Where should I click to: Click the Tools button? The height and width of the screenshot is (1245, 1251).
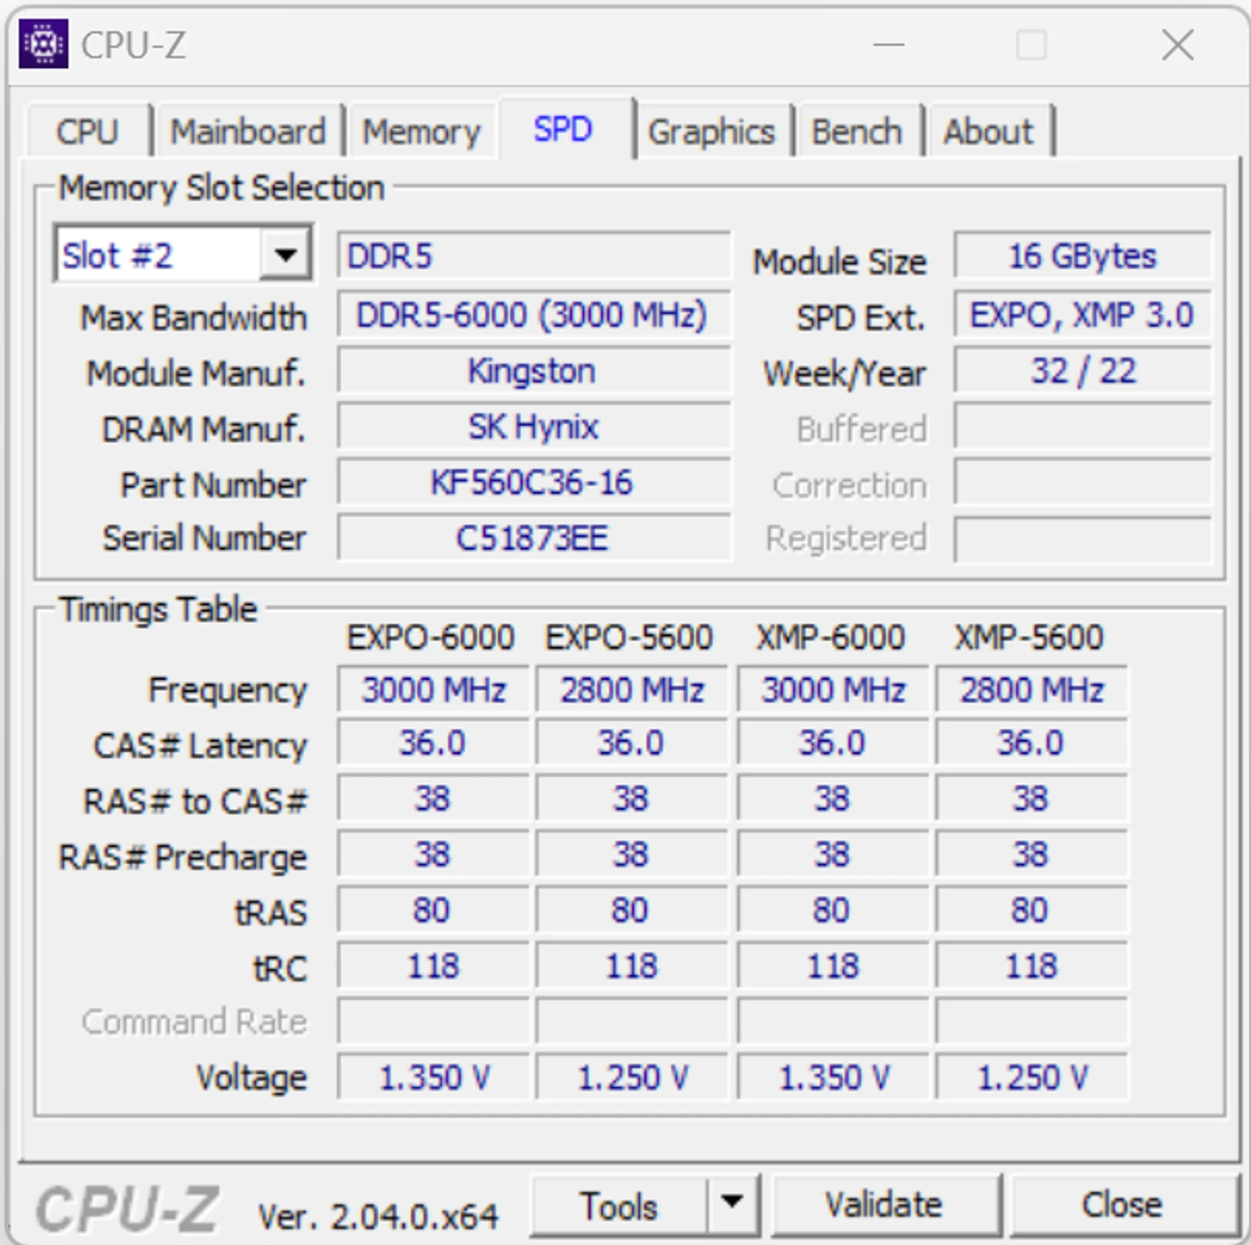click(x=619, y=1207)
